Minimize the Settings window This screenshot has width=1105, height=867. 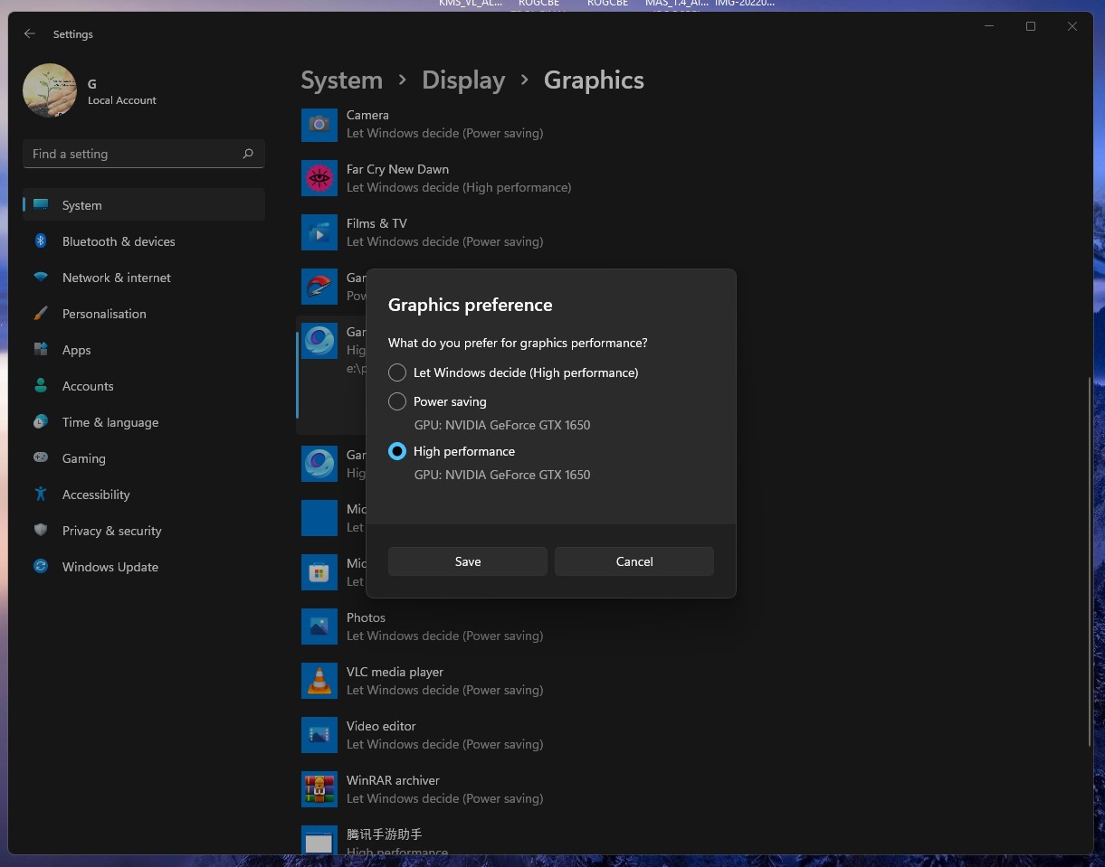[x=988, y=26]
